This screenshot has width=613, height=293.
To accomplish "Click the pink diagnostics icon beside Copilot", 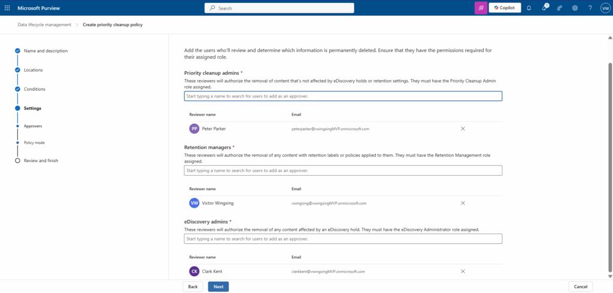I will (480, 8).
